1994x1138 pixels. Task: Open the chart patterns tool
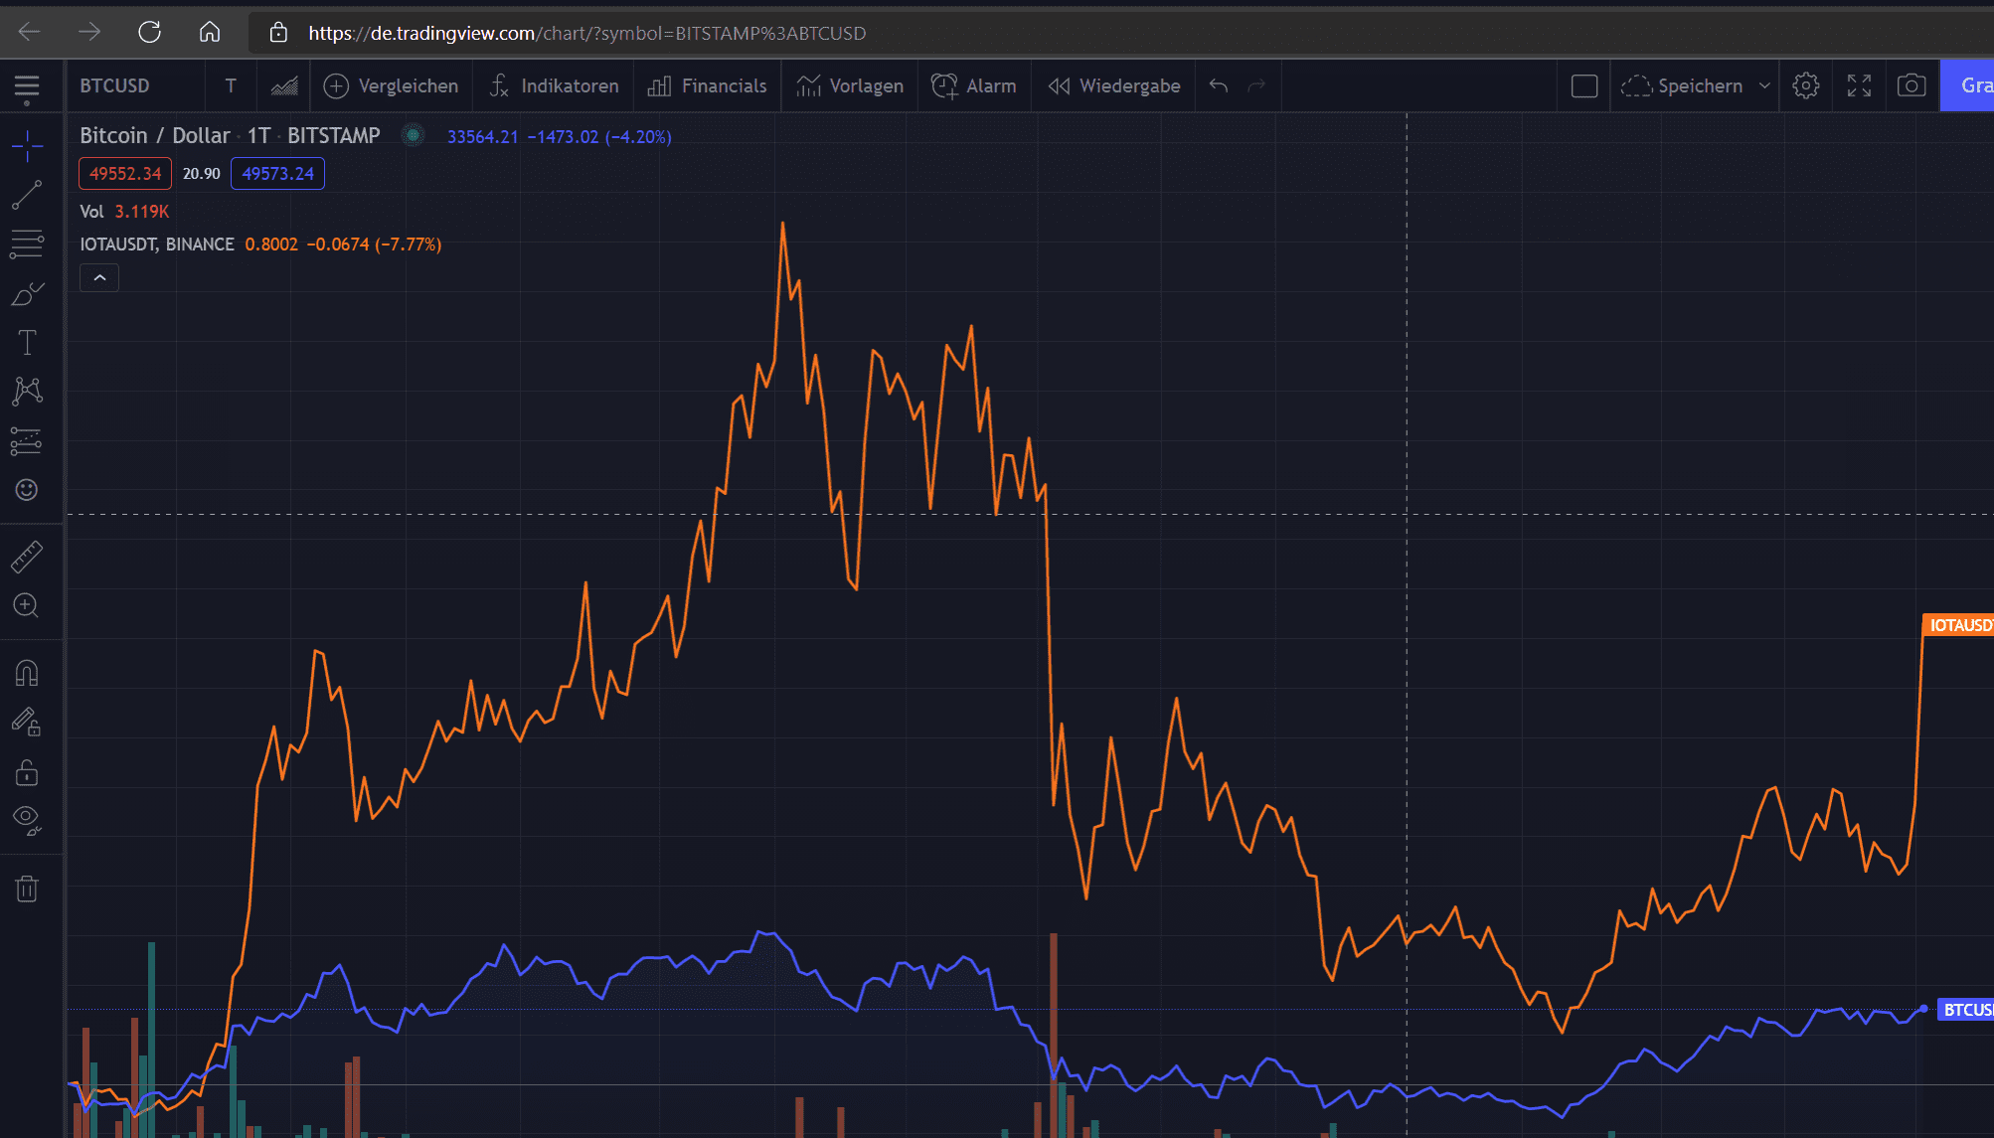click(x=27, y=391)
